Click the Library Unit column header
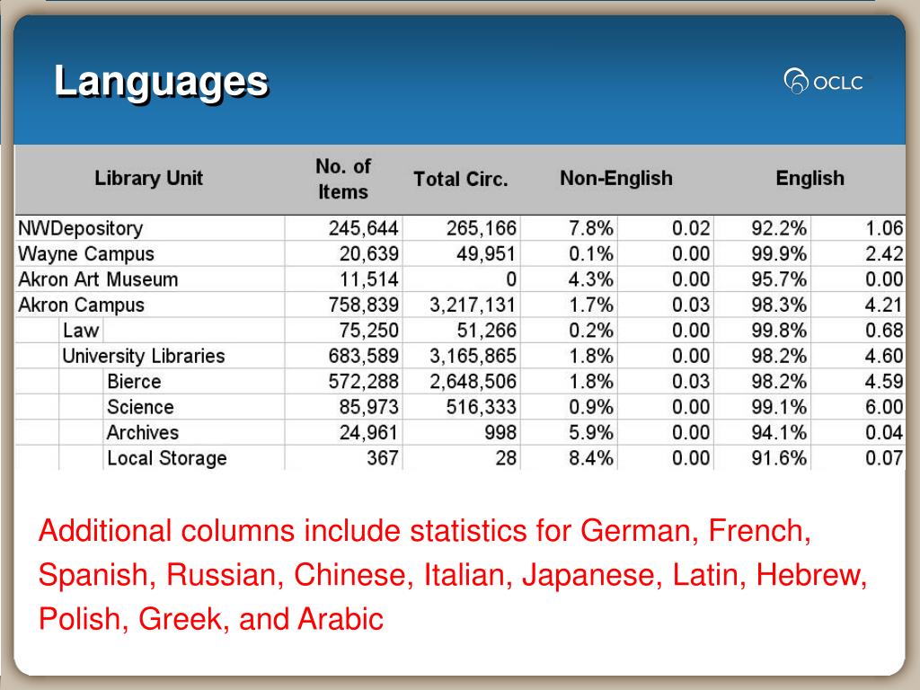 coord(149,178)
